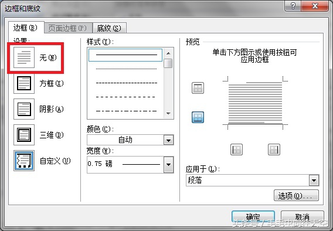
Task: Open the 选项 options button
Action: 296,195
